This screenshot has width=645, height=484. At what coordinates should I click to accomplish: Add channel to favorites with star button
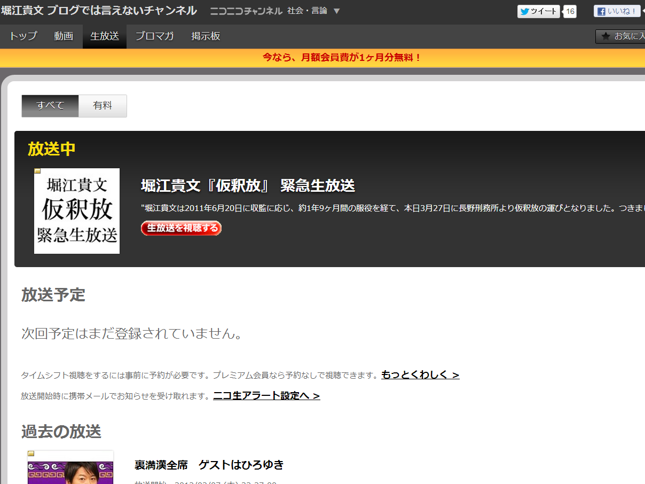(621, 36)
